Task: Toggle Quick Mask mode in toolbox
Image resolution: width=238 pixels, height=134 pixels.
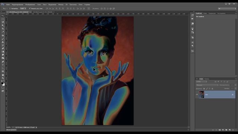Action: click(3, 88)
